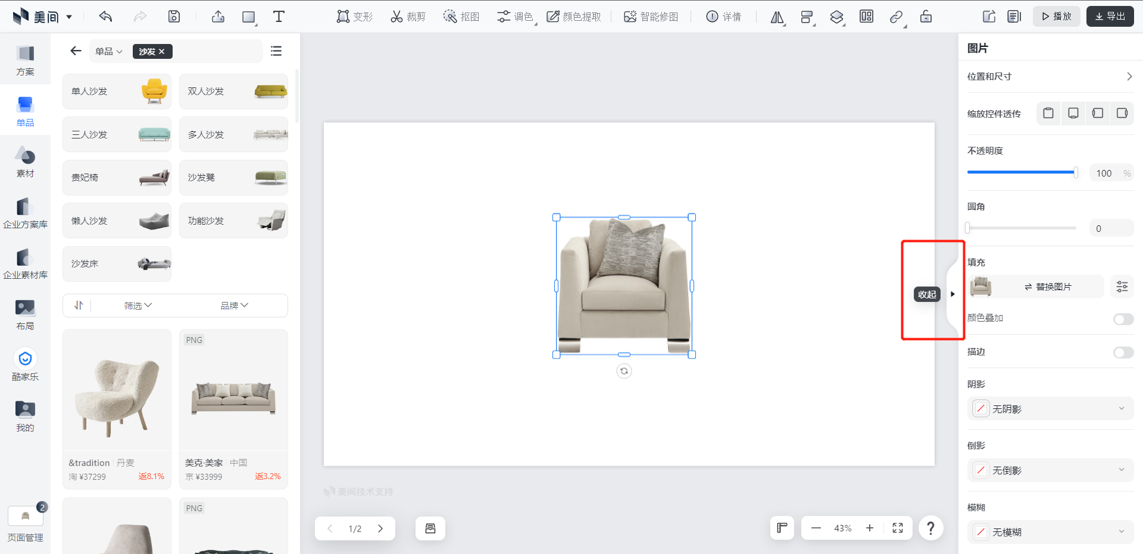Click the fit to screen icon
The height and width of the screenshot is (554, 1143).
coord(898,528)
